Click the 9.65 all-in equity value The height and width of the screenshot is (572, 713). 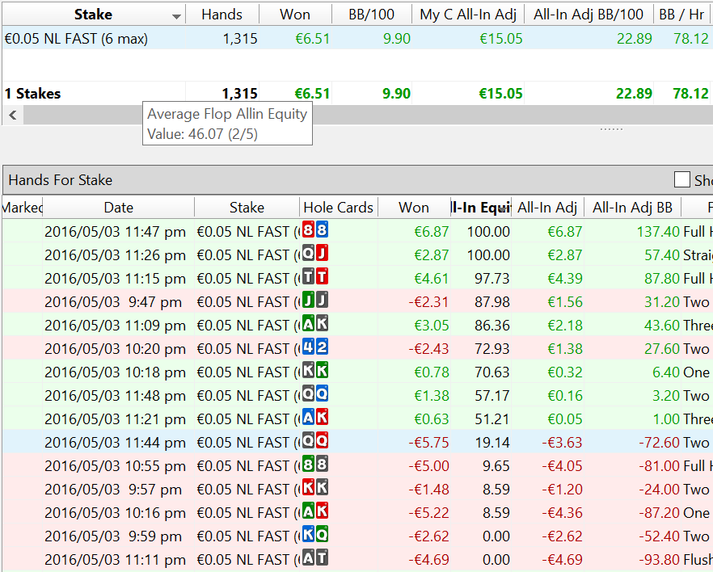pos(496,466)
